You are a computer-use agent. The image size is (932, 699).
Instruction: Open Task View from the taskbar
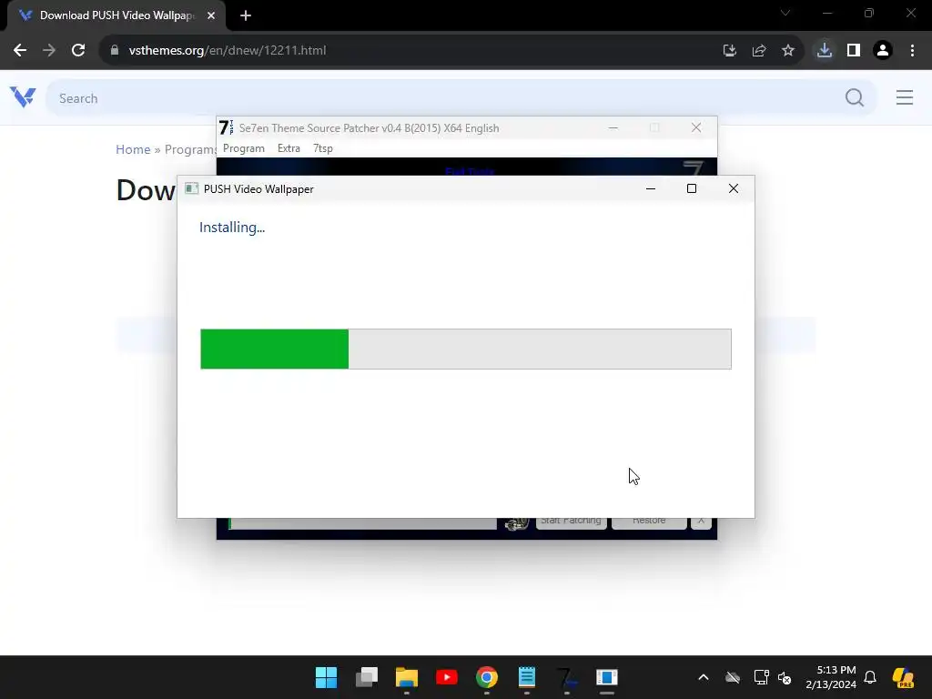[366, 677]
